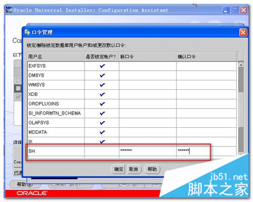Image resolution: width=253 pixels, height=202 pixels.
Task: Select the MDDATA username row
Action: tap(56, 132)
